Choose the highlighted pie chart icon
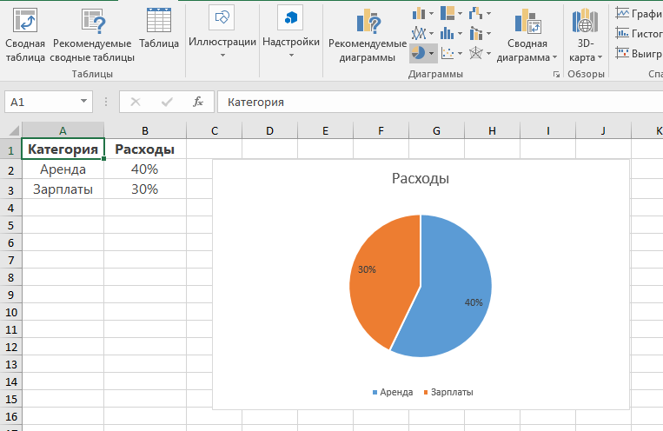 (x=419, y=53)
